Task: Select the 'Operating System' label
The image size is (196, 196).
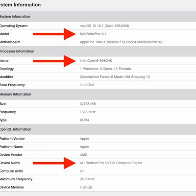Action: 14,26
